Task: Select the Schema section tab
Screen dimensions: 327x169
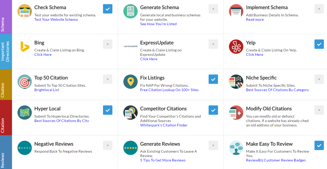Action: [x=6, y=17]
